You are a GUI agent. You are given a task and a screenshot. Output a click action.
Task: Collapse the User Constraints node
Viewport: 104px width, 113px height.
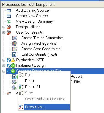point(4,33)
